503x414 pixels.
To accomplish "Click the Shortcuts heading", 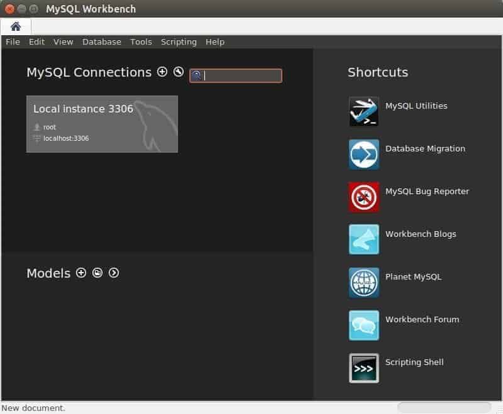I will [x=378, y=72].
